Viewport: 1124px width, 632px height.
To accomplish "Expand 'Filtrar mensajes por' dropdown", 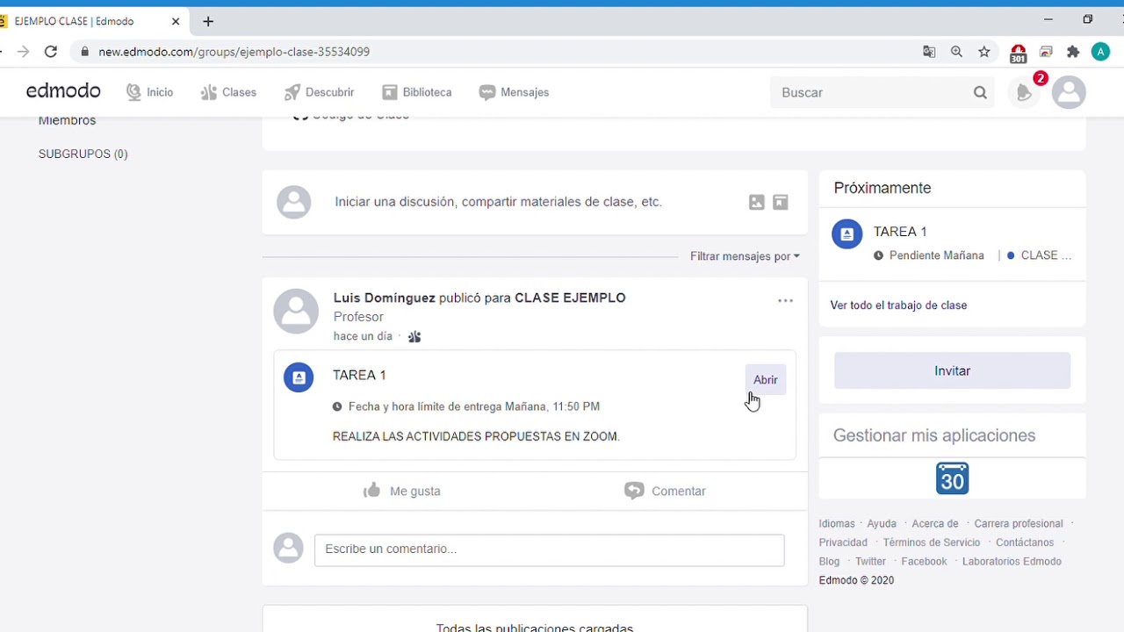I will click(745, 256).
